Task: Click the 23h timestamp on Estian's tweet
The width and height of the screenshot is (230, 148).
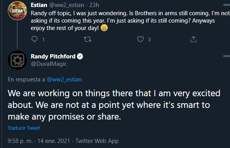Action: tap(94, 5)
